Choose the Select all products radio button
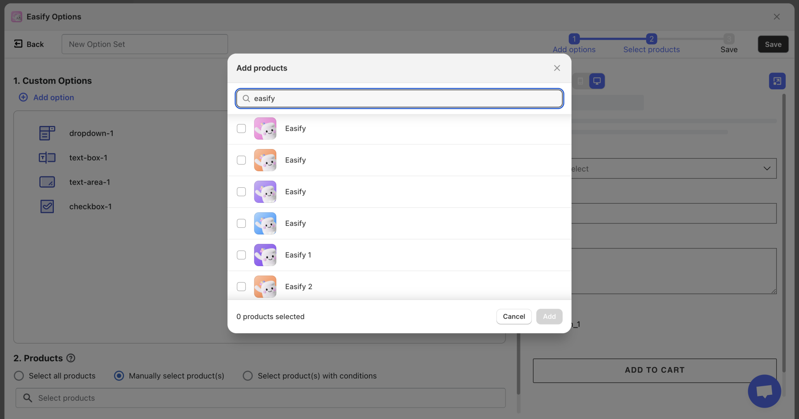Image resolution: width=799 pixels, height=419 pixels. (x=18, y=376)
